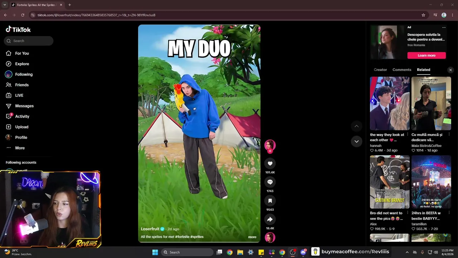Go to previous video with up arrow
The width and height of the screenshot is (458, 258).
click(356, 126)
